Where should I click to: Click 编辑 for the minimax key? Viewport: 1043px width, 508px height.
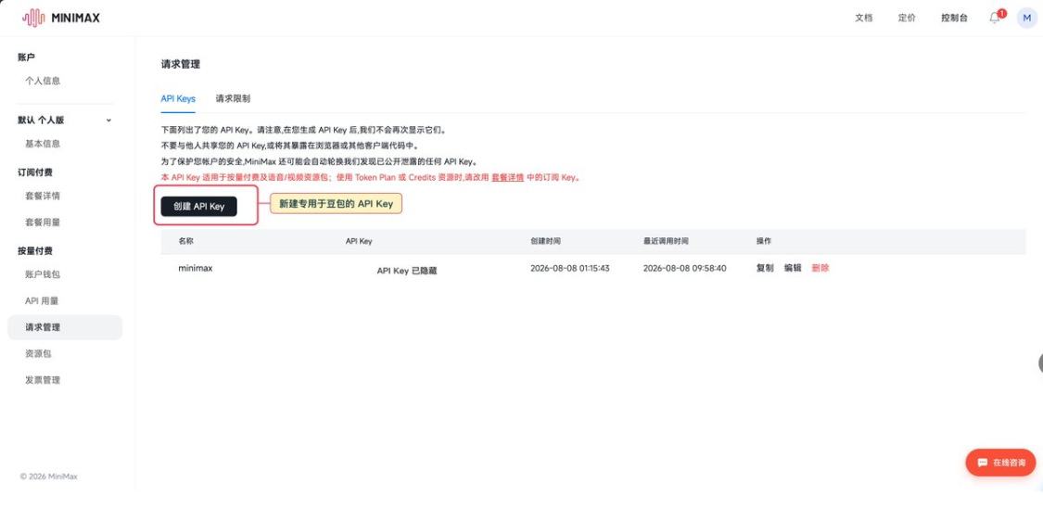point(793,268)
